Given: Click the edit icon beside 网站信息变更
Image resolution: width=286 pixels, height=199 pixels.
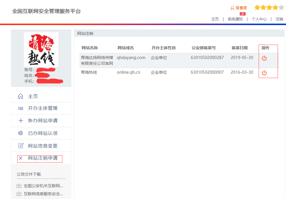Looking at the screenshot, I should point(20,146).
